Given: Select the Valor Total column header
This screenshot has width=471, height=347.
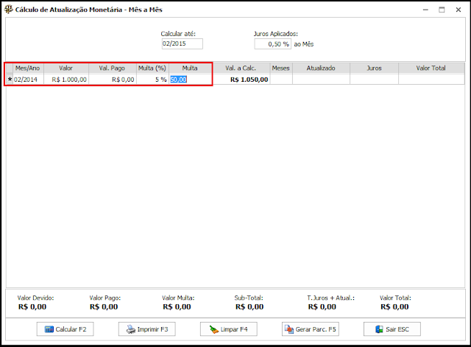Looking at the screenshot, I should pos(431,69).
